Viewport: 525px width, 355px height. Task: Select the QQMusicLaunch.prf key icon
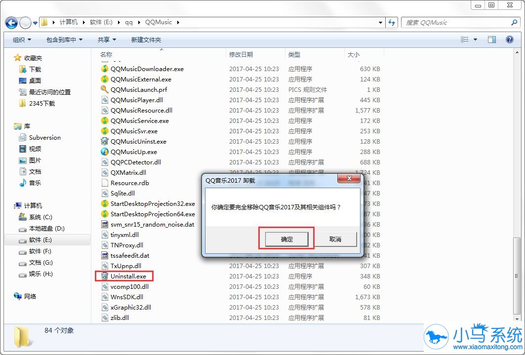(105, 90)
